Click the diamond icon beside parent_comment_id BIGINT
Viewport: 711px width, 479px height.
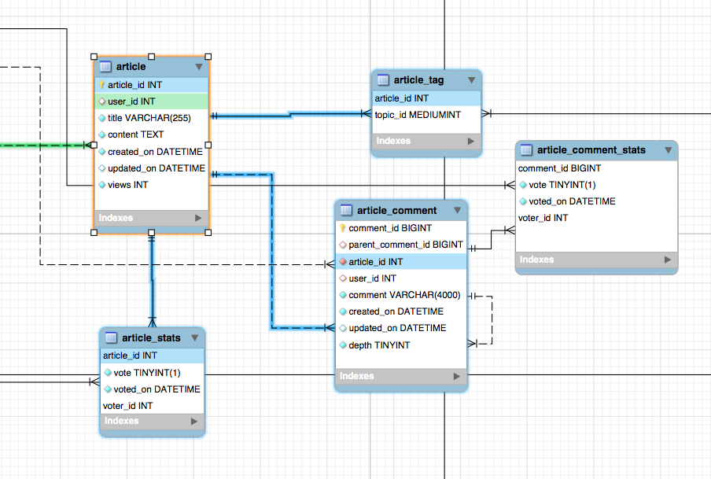(343, 245)
